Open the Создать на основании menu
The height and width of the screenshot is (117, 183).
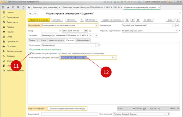pyautogui.click(x=112, y=20)
